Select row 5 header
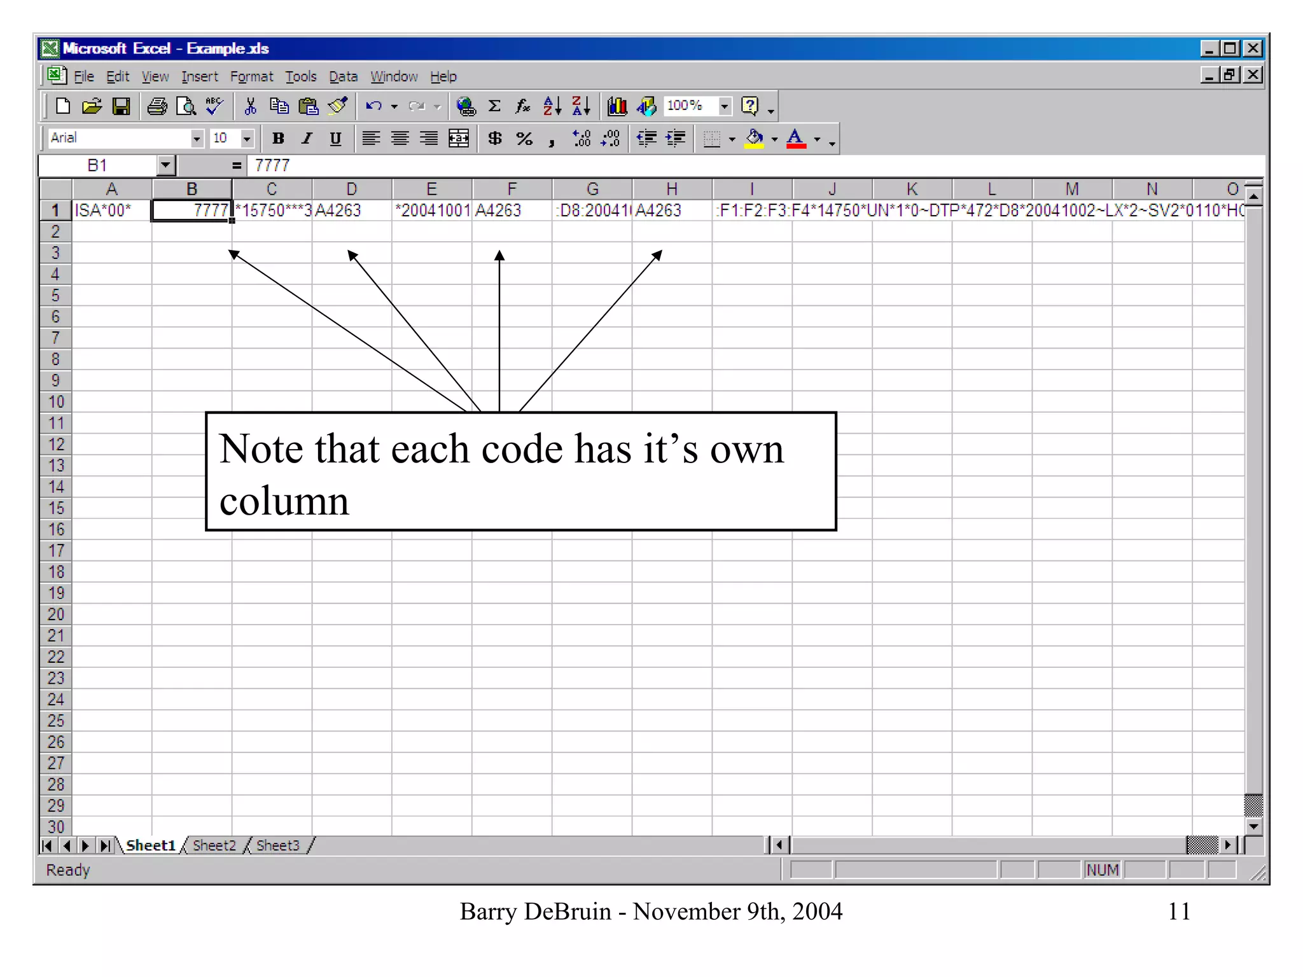1303x977 pixels. 56,296
